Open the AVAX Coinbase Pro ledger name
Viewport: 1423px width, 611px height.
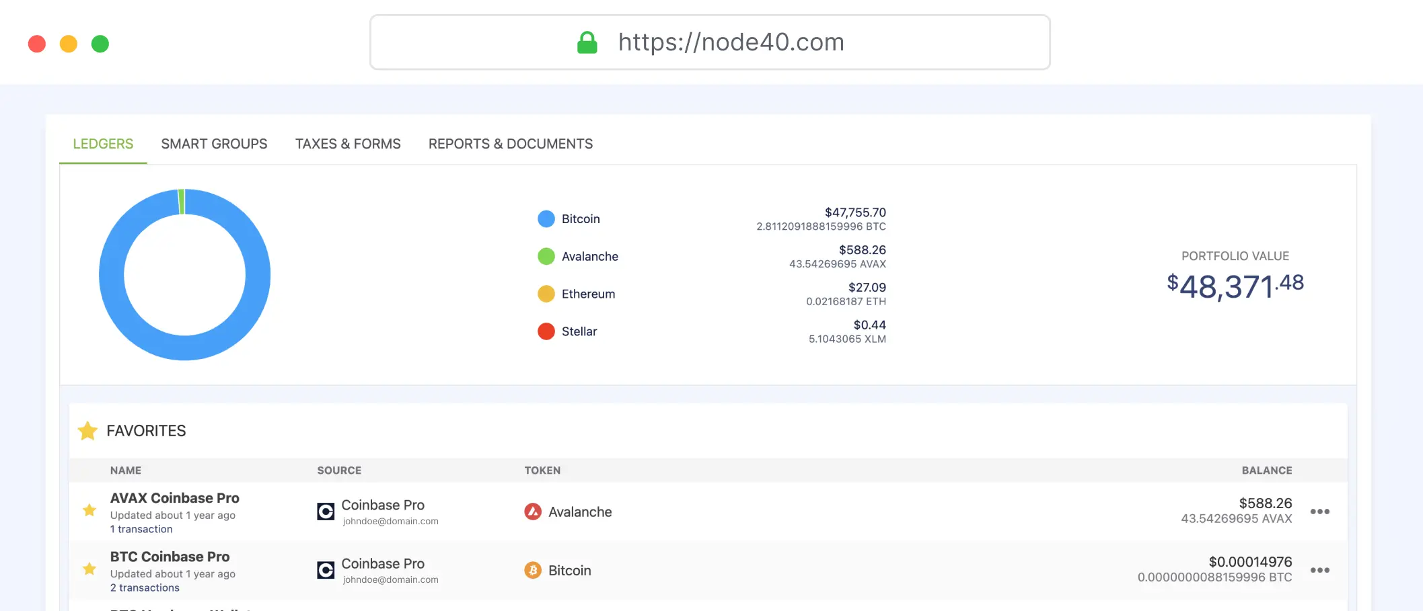pos(175,498)
